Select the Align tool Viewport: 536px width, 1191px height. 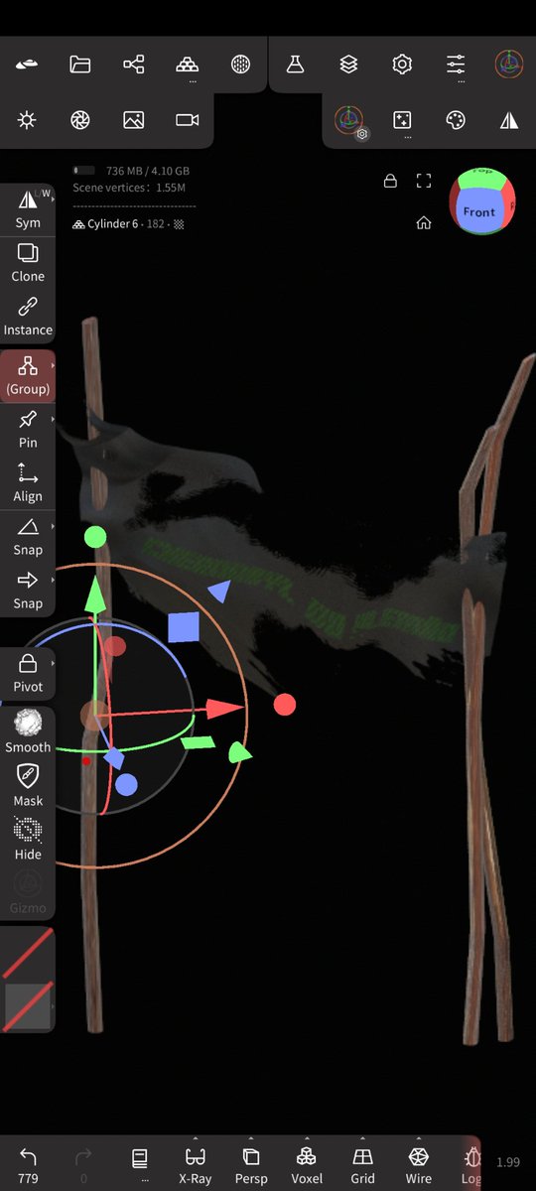[28, 483]
